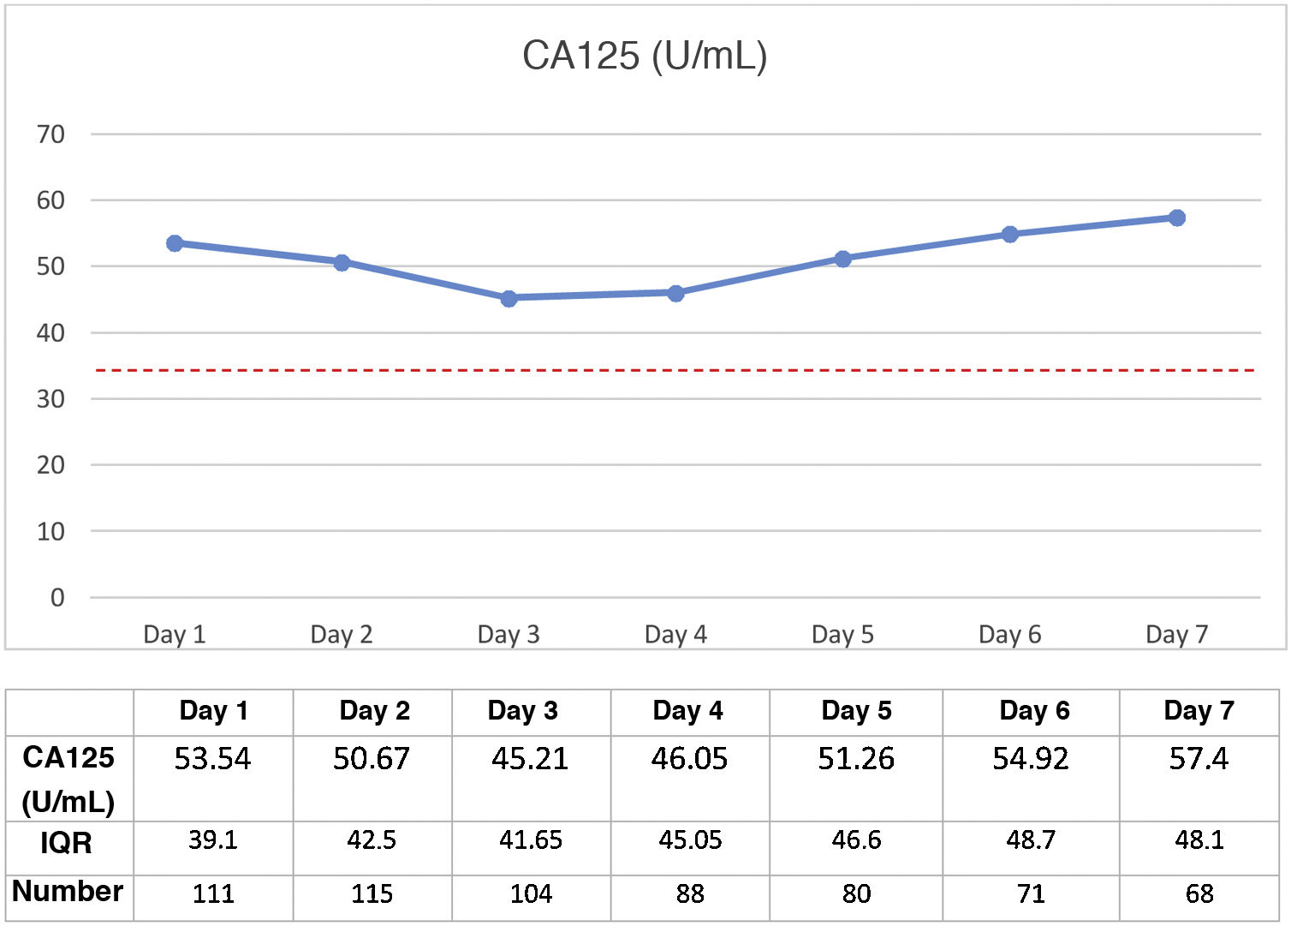Select the Number row header
The image size is (1291, 926).
pyautogui.click(x=68, y=892)
